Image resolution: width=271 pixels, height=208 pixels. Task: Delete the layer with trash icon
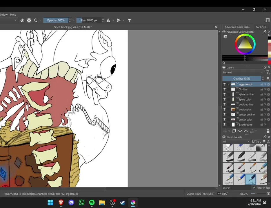click(x=268, y=131)
